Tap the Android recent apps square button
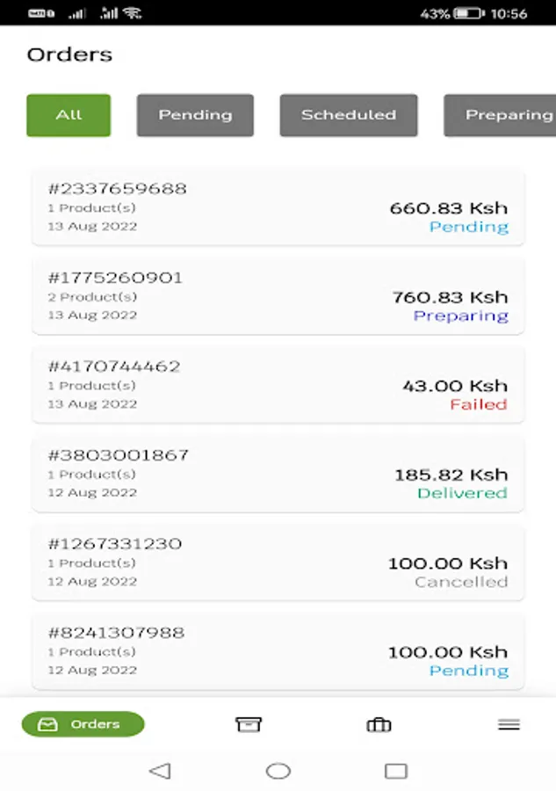 [396, 771]
